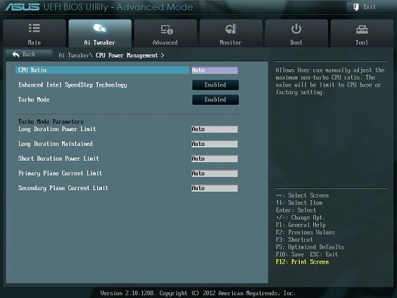Click the Back button label
Image resolution: width=397 pixels, height=298 pixels.
(29, 54)
